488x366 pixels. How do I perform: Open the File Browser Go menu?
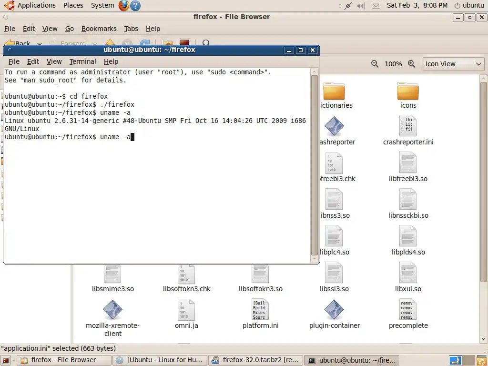pyautogui.click(x=70, y=29)
